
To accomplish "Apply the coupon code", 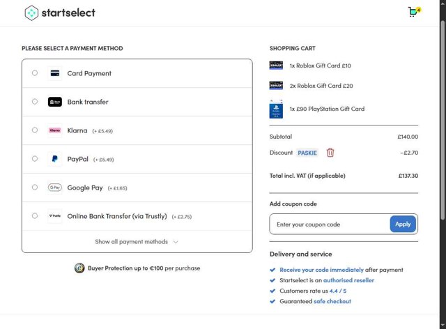I will (x=403, y=224).
